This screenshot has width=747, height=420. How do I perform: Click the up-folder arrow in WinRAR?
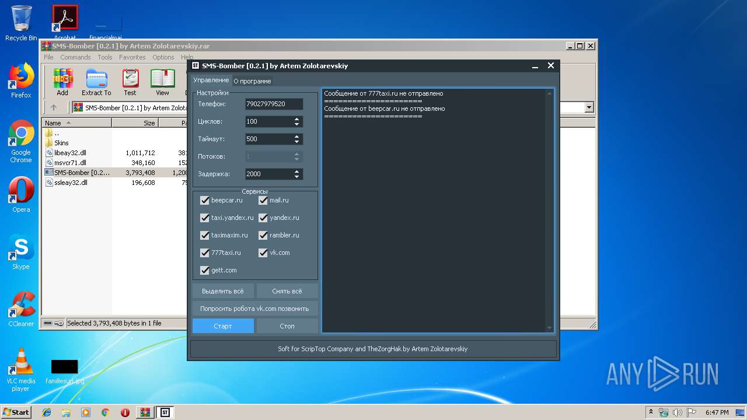pos(54,107)
